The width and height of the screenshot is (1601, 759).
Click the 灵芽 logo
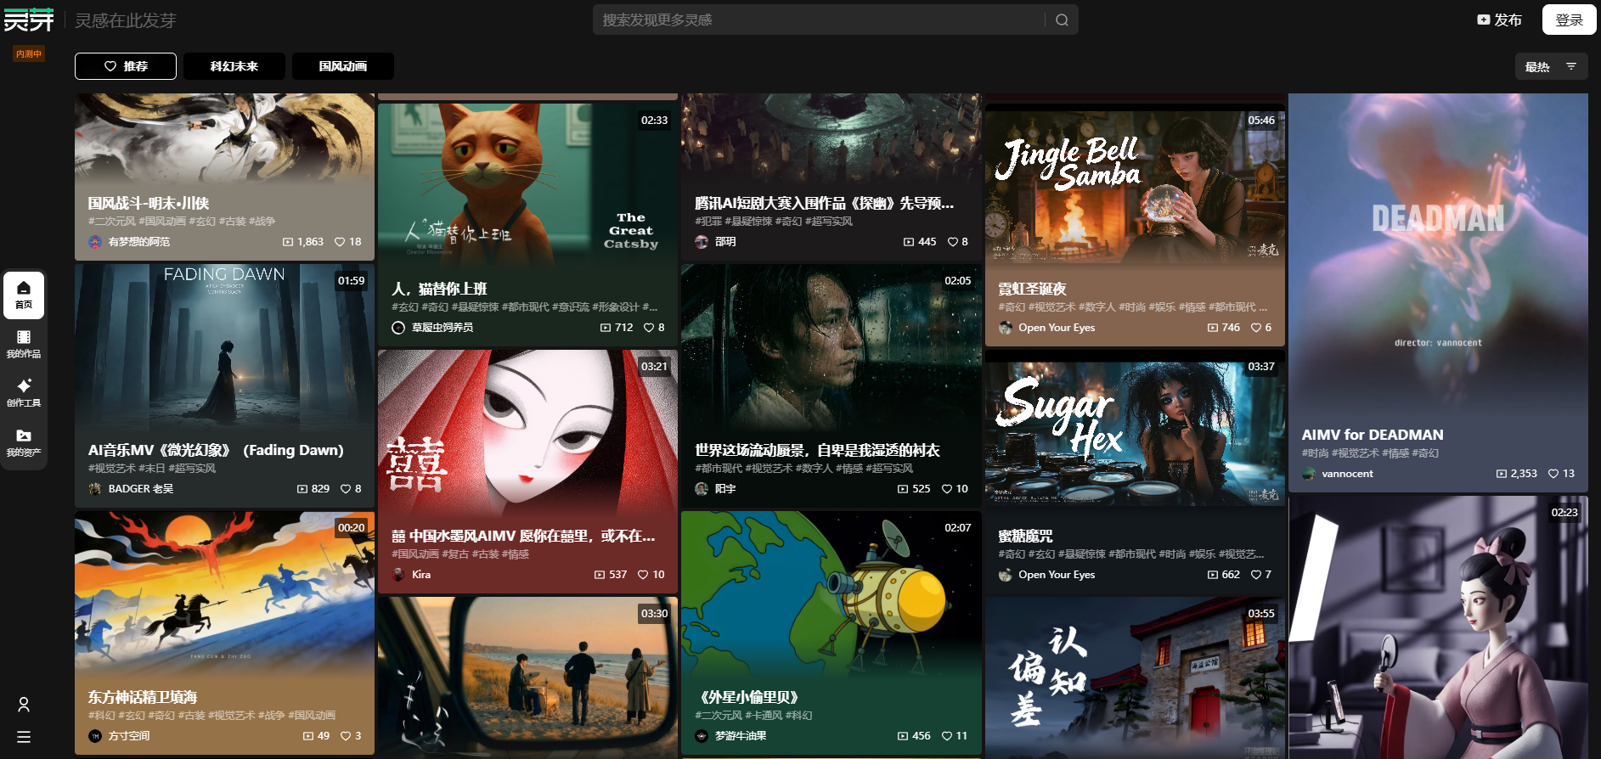click(29, 20)
